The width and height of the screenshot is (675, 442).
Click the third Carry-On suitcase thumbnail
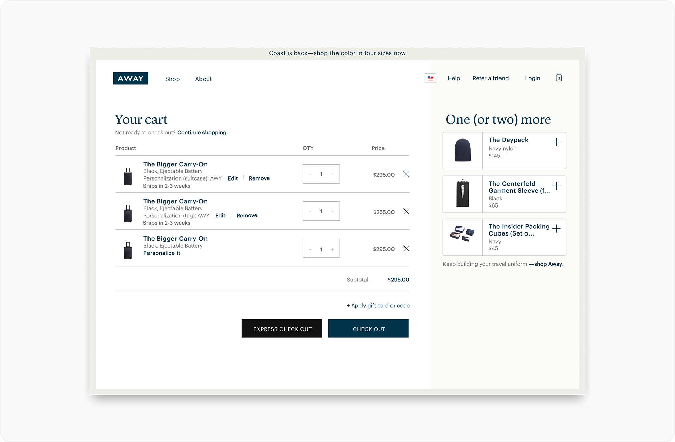click(128, 251)
